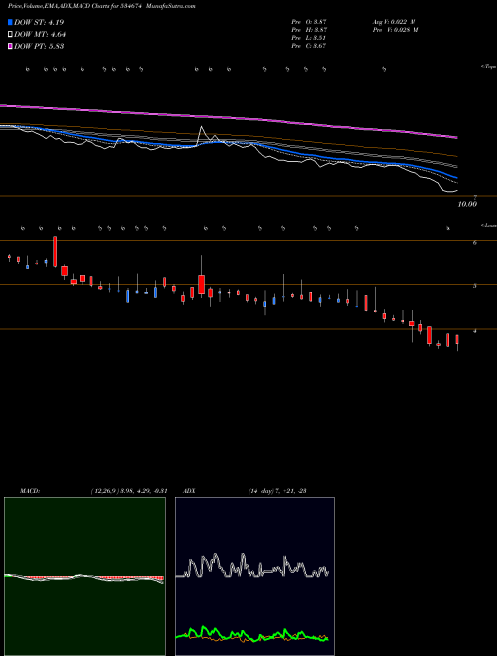
Task: Click the 'DOW MT: 4.64' legend text
Action: (x=40, y=35)
